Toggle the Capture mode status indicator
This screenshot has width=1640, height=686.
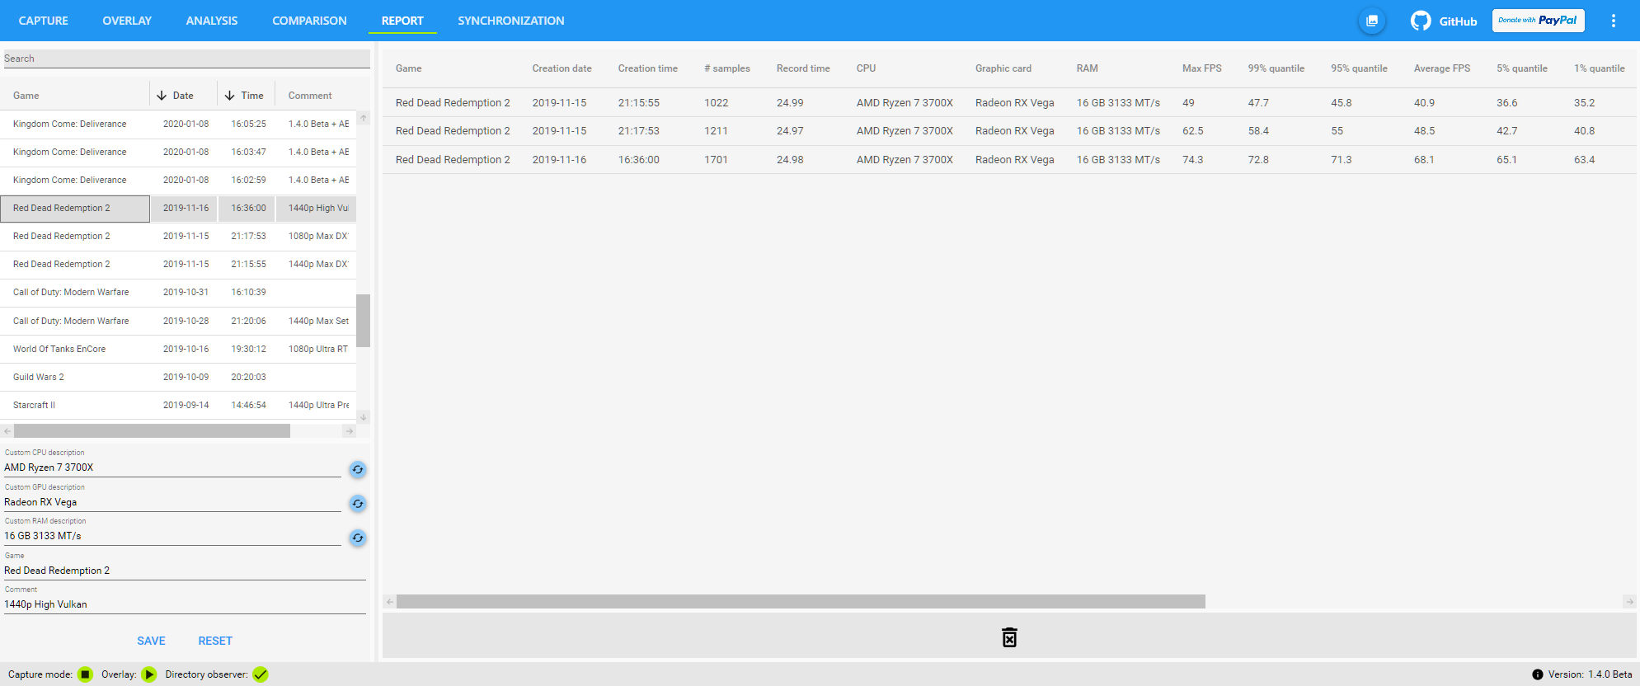pos(85,674)
